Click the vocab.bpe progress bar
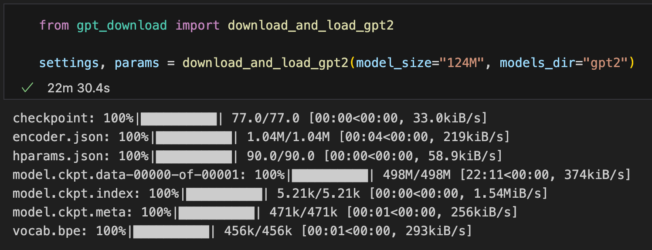Image resolution: width=652 pixels, height=250 pixels. (x=171, y=232)
